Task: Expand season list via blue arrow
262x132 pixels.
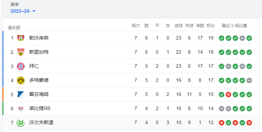Action: pyautogui.click(x=34, y=11)
